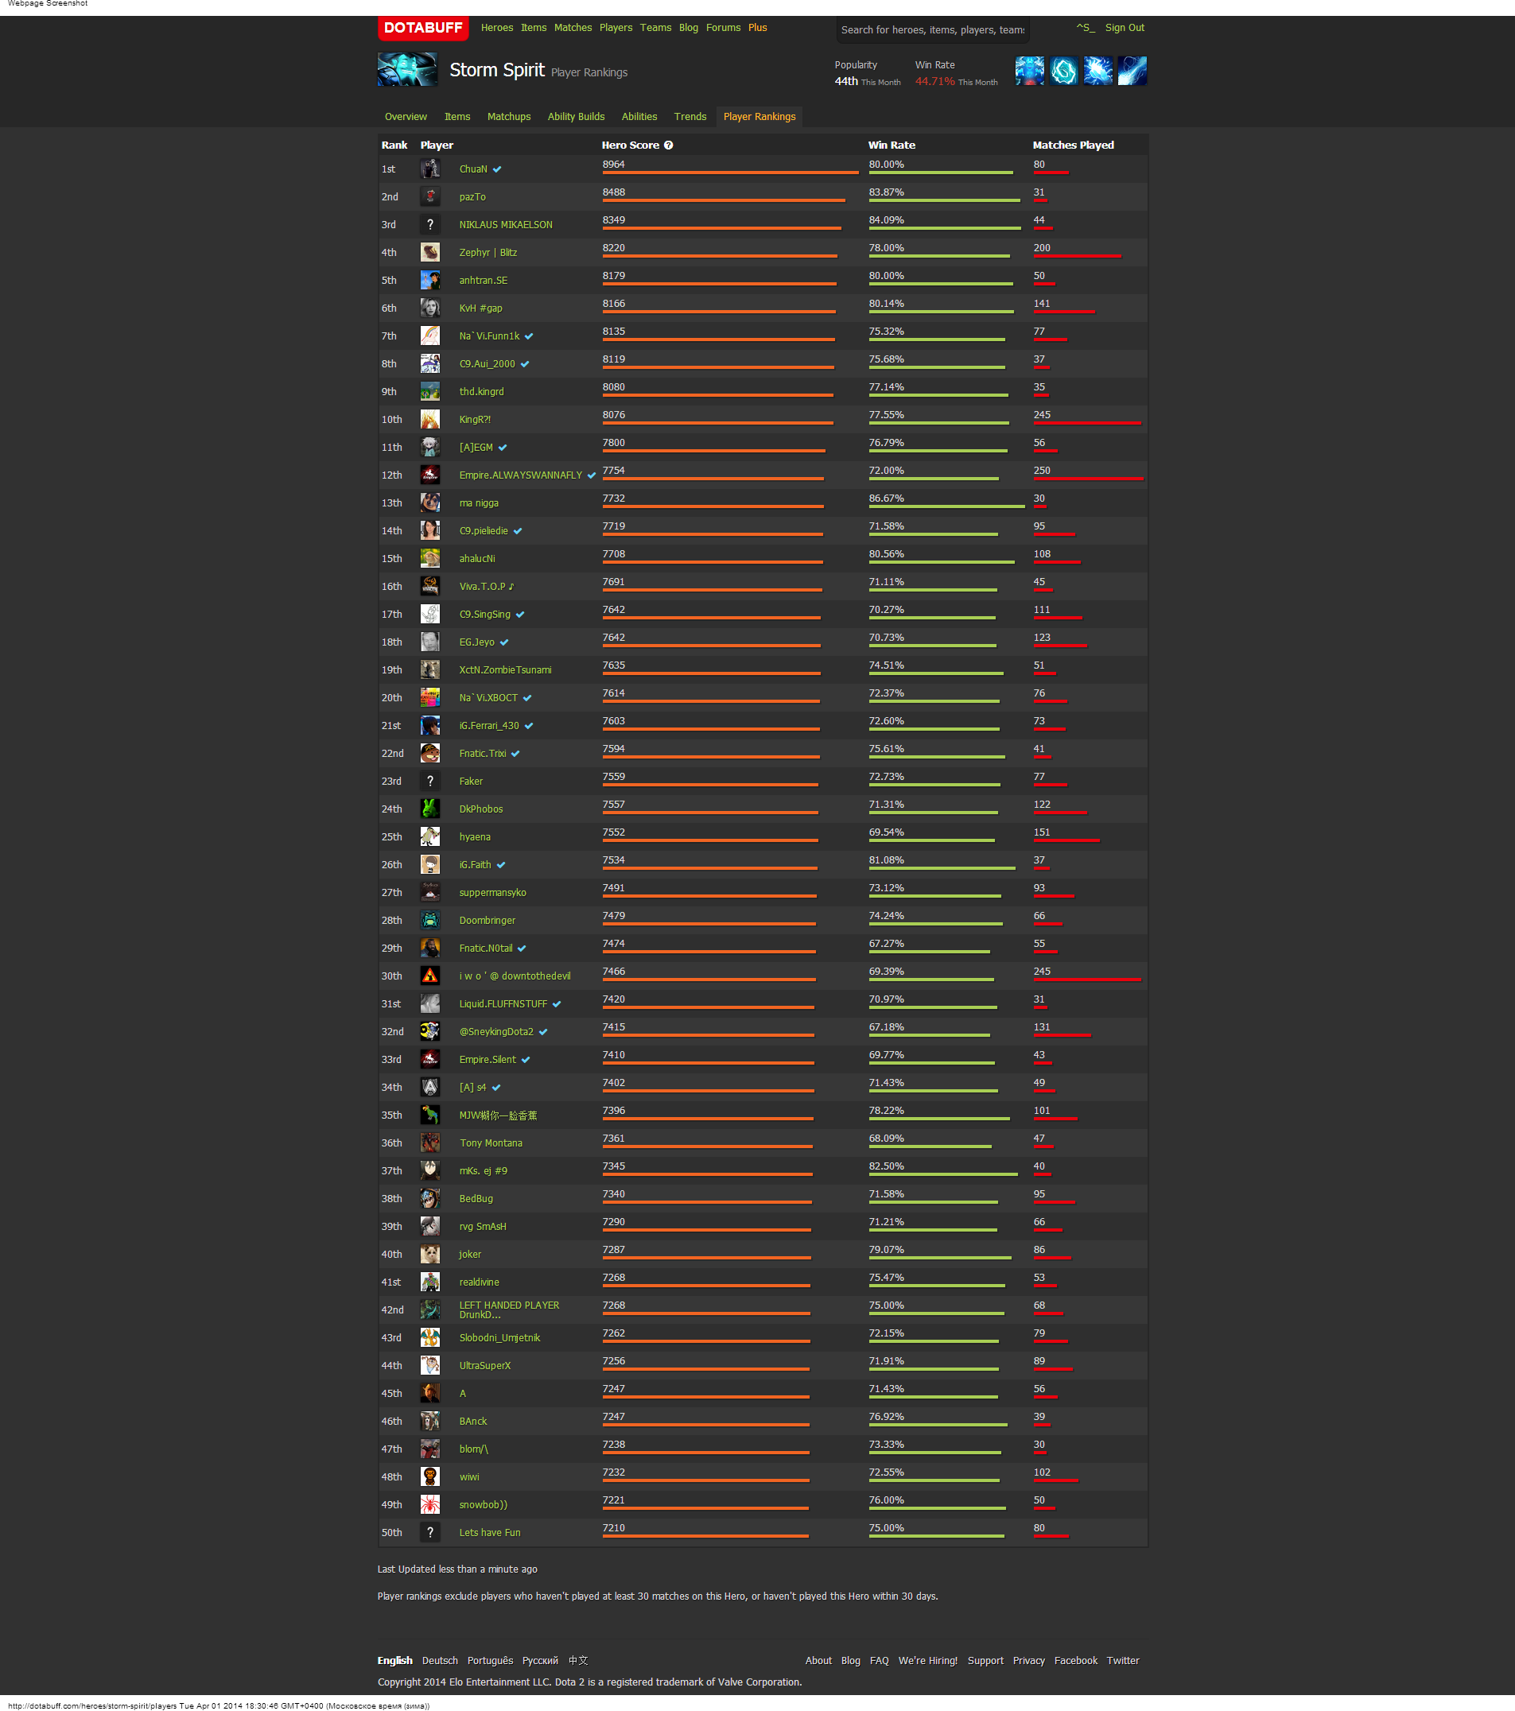Select the fourth ability icon, Ball Lightning
Screen dimensions: 1515x1711
coord(1132,71)
